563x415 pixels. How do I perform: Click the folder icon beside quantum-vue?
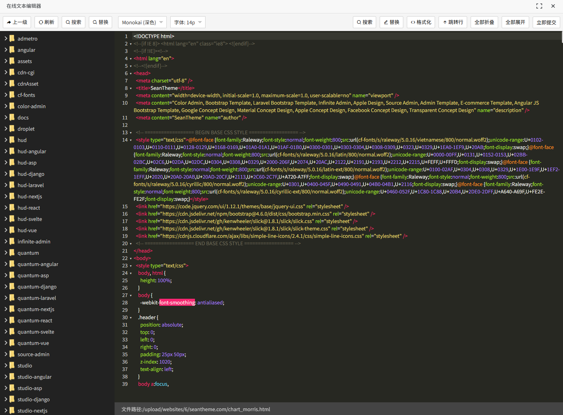pyautogui.click(x=12, y=343)
